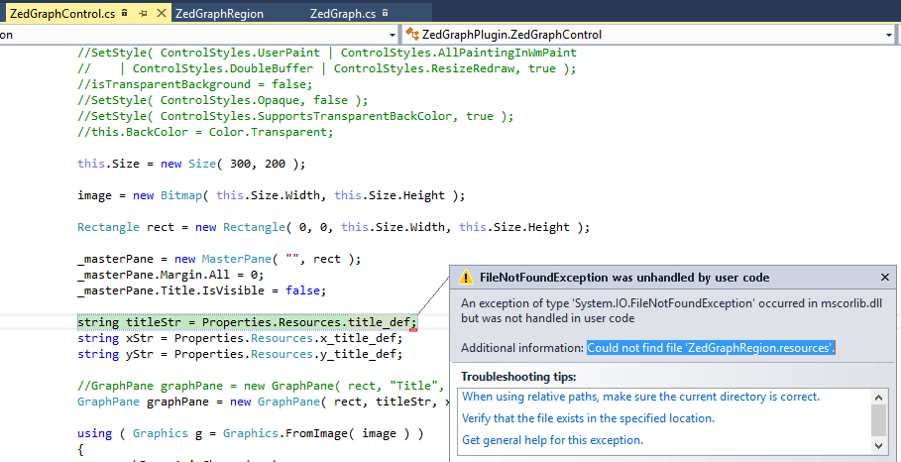Viewport: 901px width, 462px height.
Task: Click the highlighted 'Could not find file' message
Action: point(711,348)
